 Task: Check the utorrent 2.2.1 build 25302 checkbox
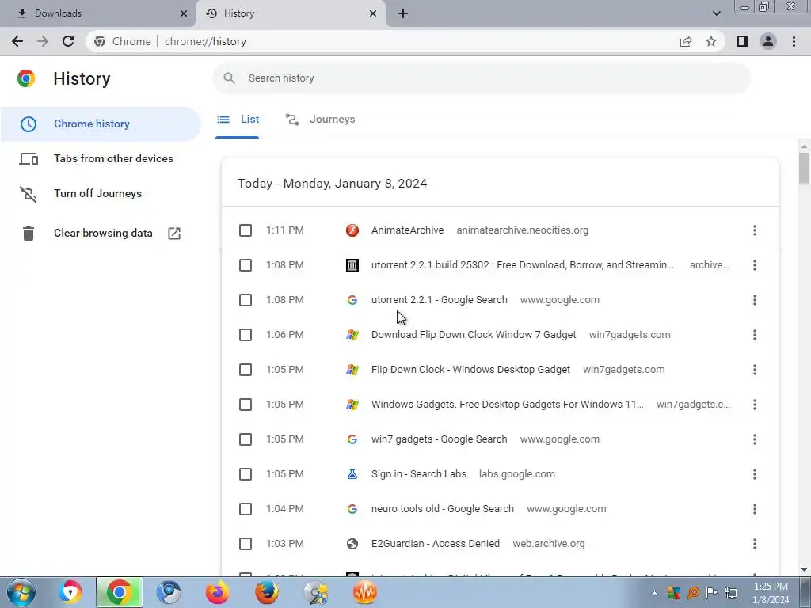(246, 265)
